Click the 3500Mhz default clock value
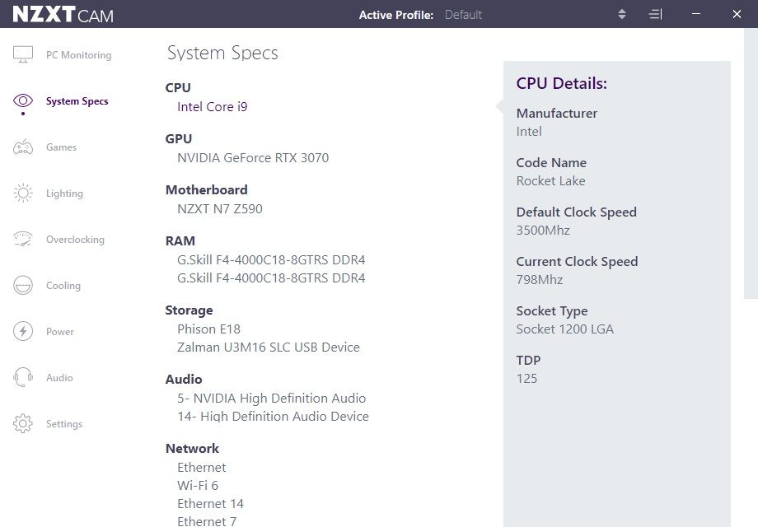758x527 pixels. coord(543,231)
